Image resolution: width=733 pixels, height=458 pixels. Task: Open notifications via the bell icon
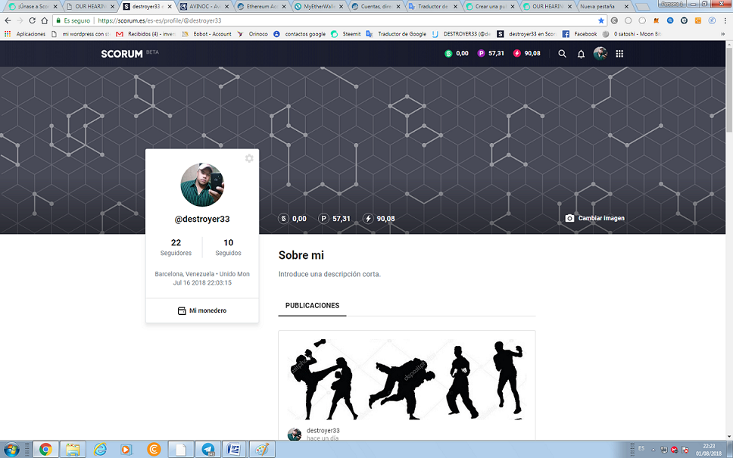[x=581, y=53]
